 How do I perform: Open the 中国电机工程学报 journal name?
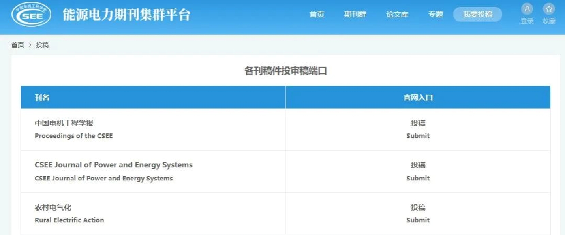click(64, 123)
